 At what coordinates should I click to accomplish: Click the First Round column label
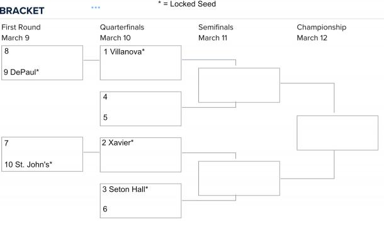[x=21, y=28]
